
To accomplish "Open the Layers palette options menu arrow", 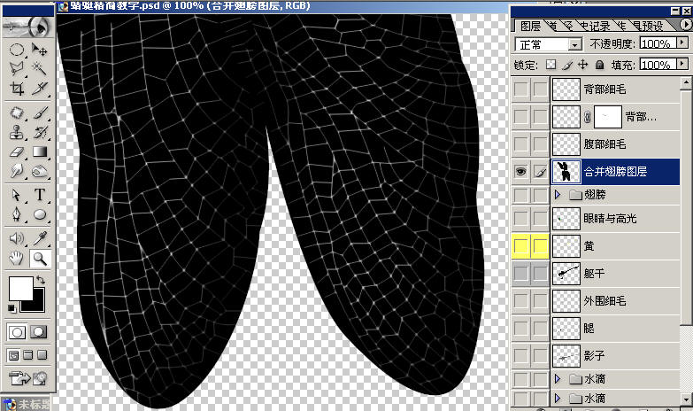I will 687,24.
